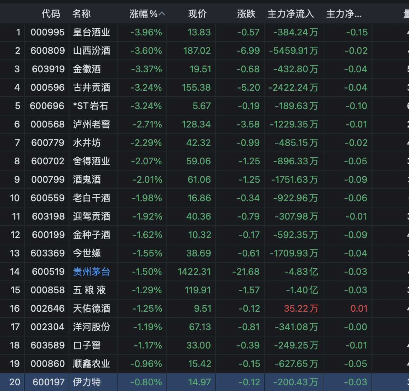Image resolution: width=409 pixels, height=391 pixels.
Task: Click net inflow value -1.40亿
Action: (302, 290)
